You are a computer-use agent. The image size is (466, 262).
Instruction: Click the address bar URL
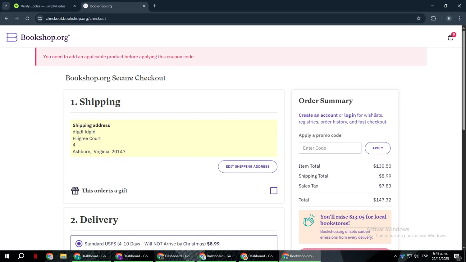point(76,18)
